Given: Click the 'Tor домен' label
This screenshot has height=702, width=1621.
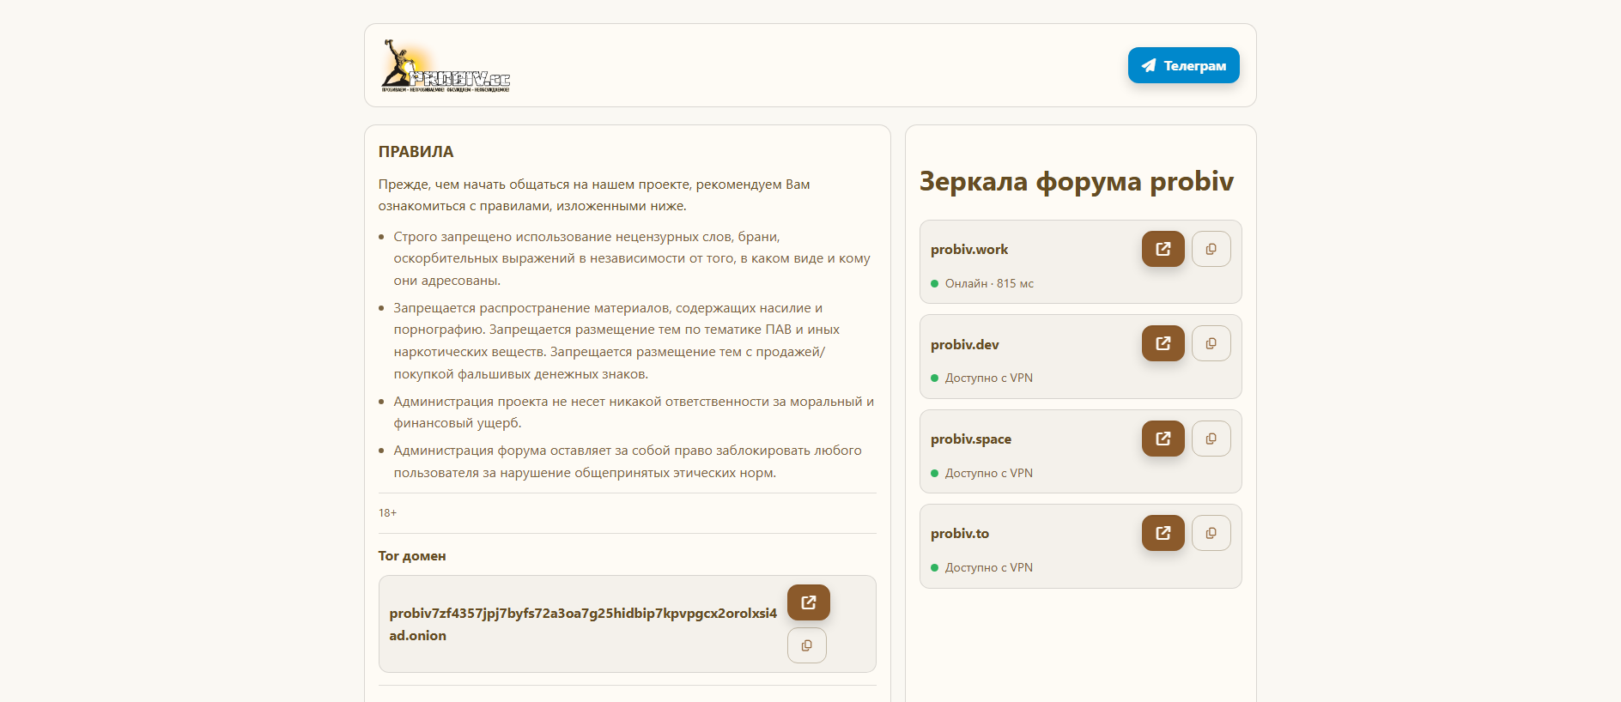Looking at the screenshot, I should [x=412, y=556].
